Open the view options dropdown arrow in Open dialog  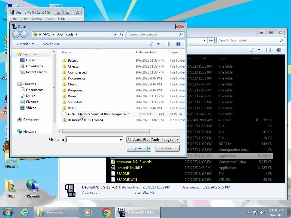158,44
